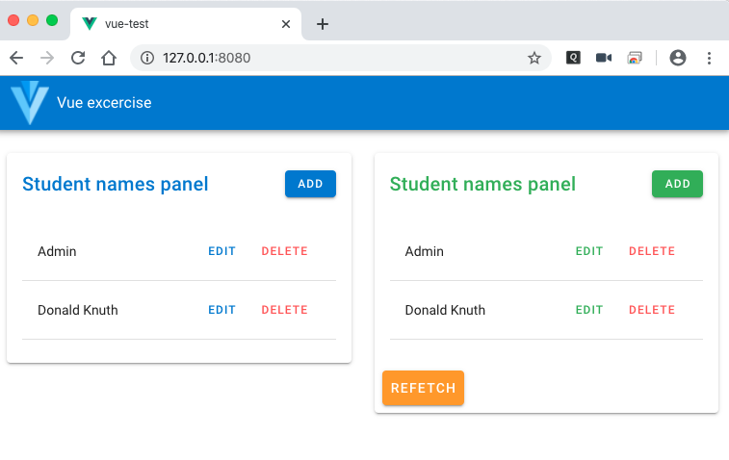Click the site info icon in address bar

pos(147,58)
